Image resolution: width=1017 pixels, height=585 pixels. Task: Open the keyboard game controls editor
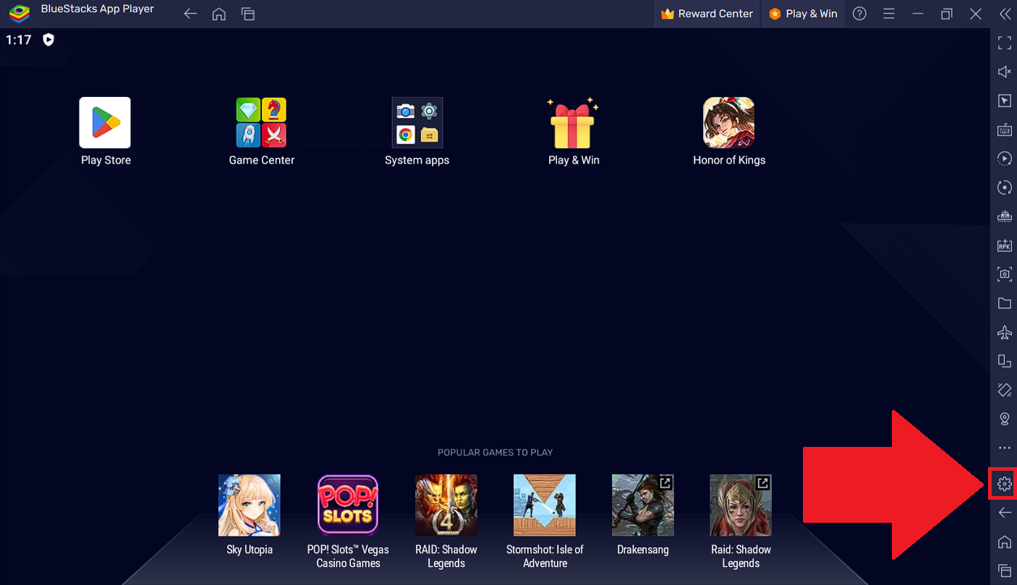pos(1004,129)
